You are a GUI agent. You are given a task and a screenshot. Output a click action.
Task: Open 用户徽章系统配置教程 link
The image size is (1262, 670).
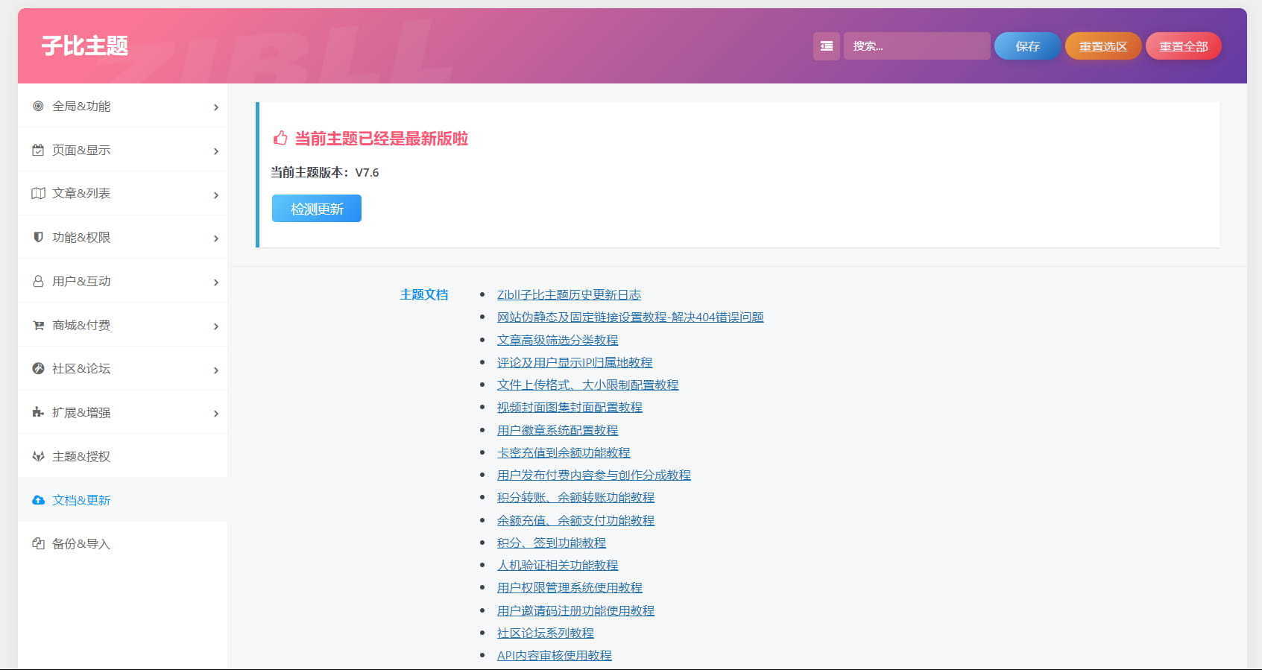pos(558,430)
